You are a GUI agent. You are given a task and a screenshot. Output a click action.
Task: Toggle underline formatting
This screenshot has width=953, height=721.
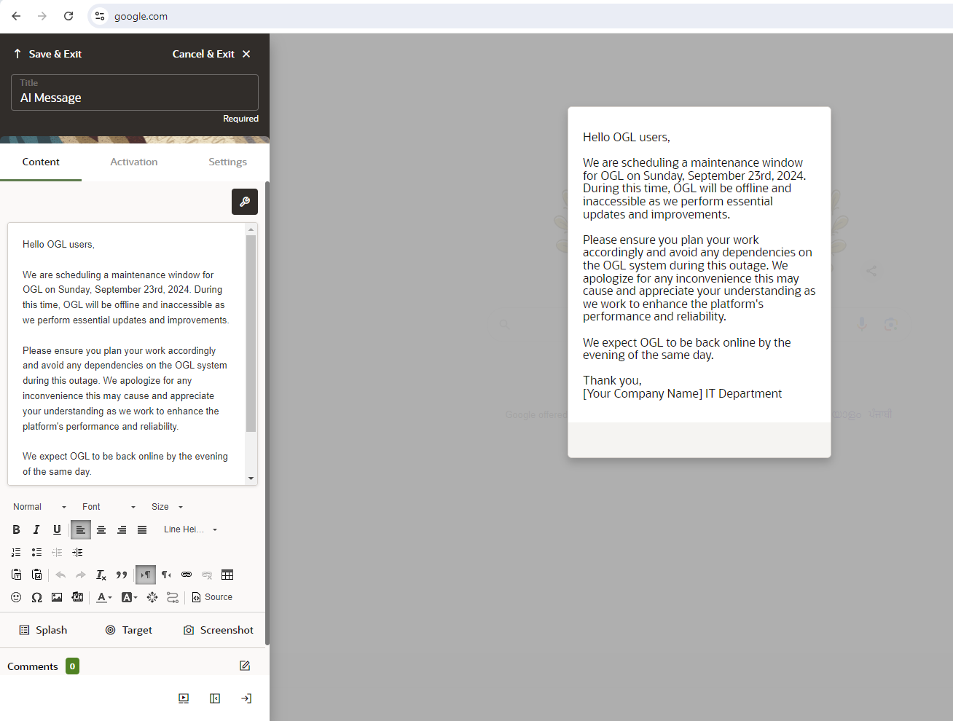click(57, 529)
